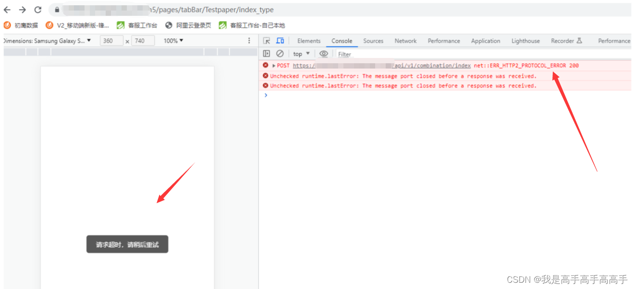Activate the inspect element picker icon
Image resolution: width=635 pixels, height=289 pixels.
pyautogui.click(x=267, y=41)
